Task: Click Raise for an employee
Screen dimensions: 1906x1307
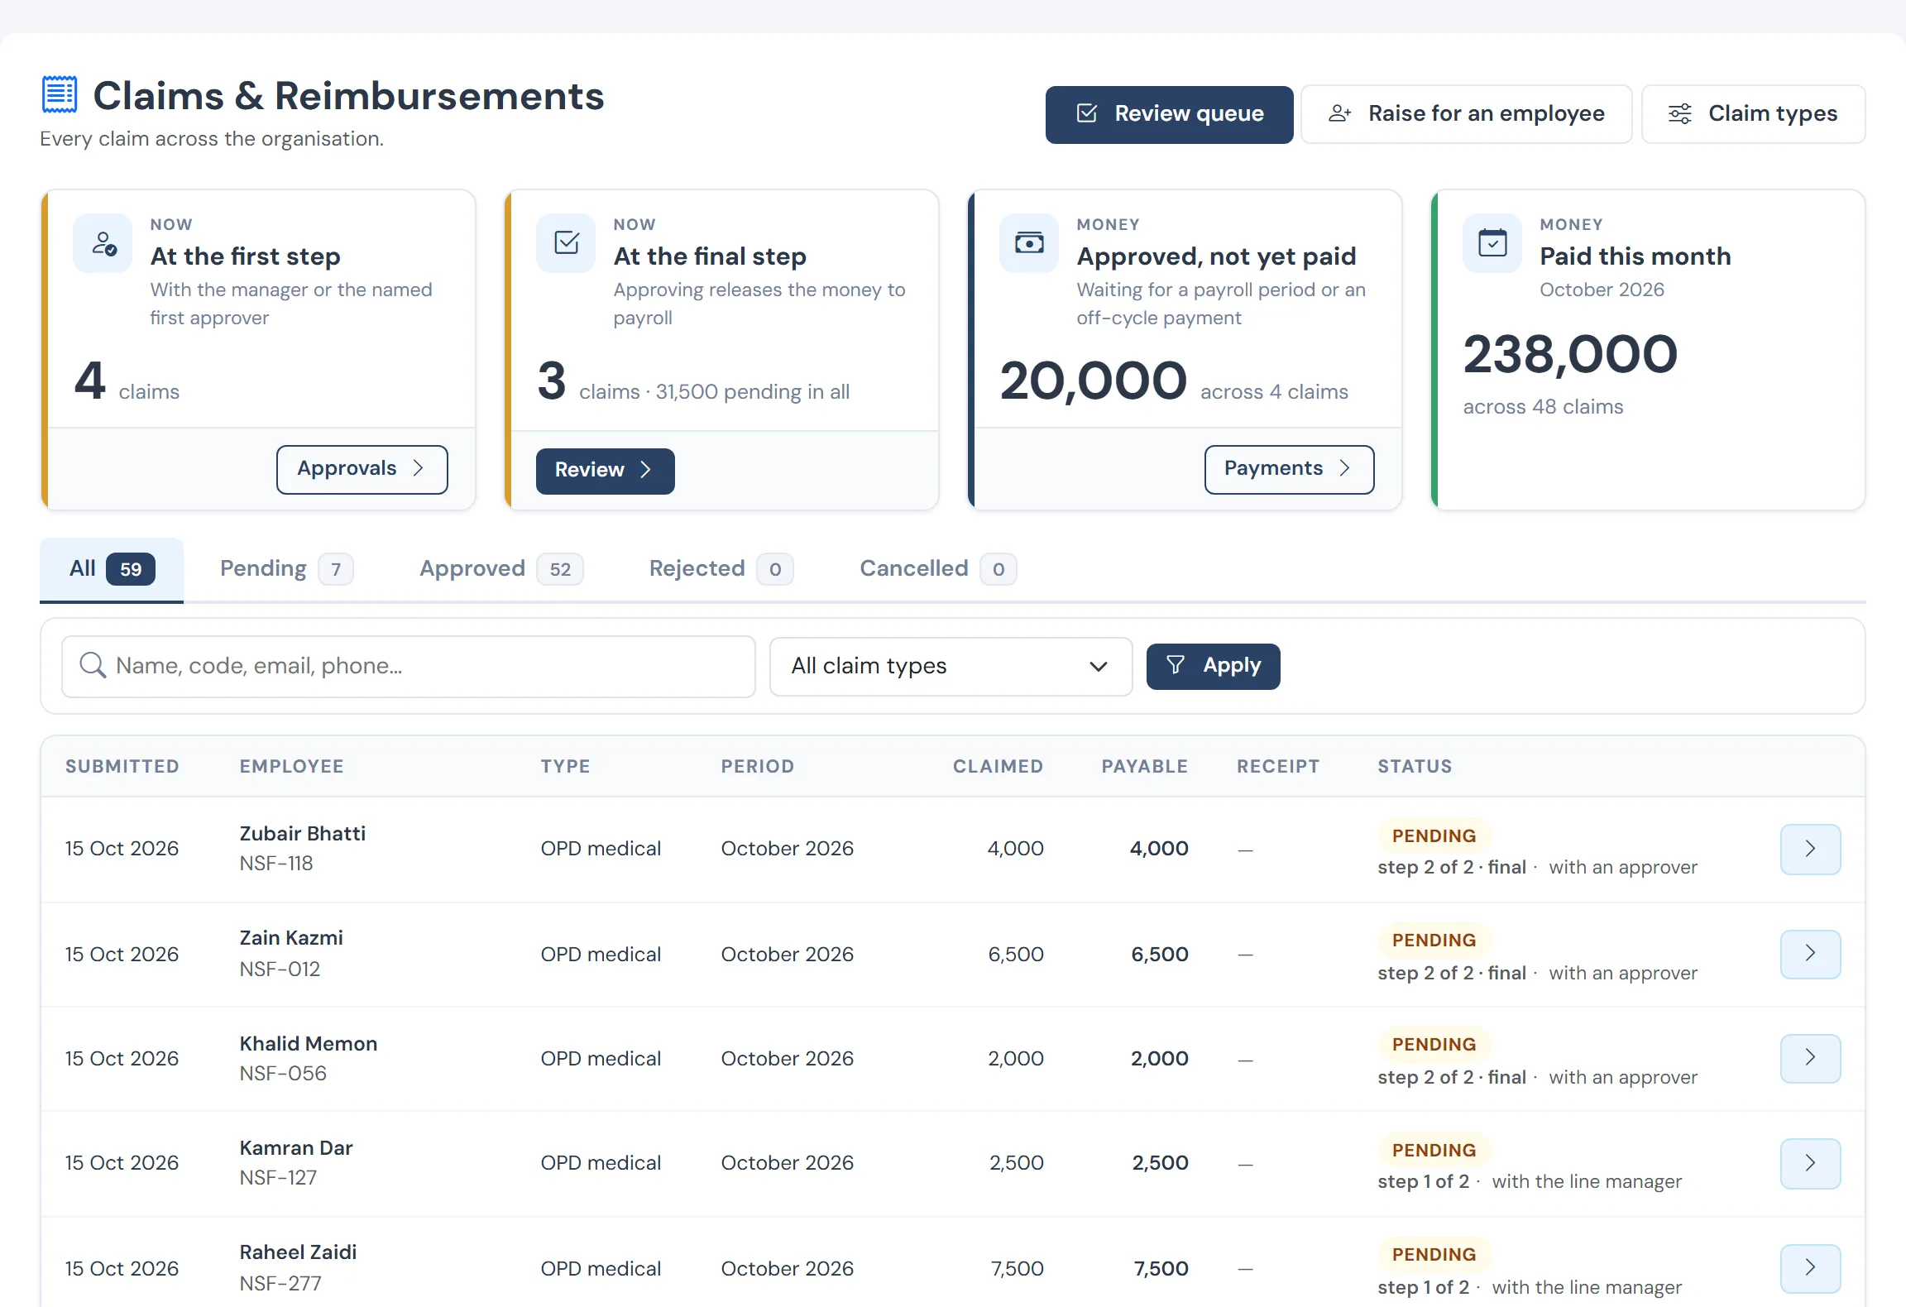Action: (1466, 114)
